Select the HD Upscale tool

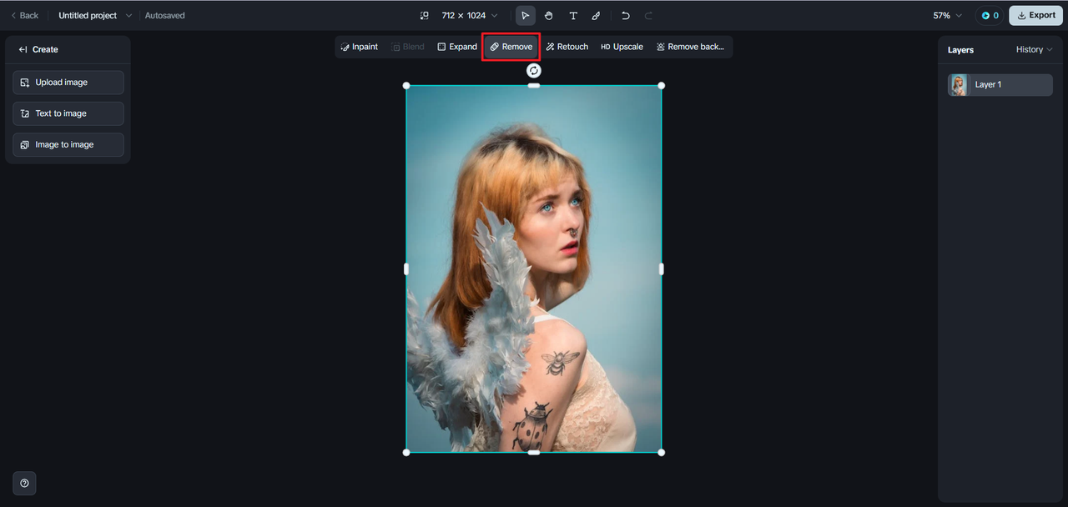pyautogui.click(x=622, y=47)
